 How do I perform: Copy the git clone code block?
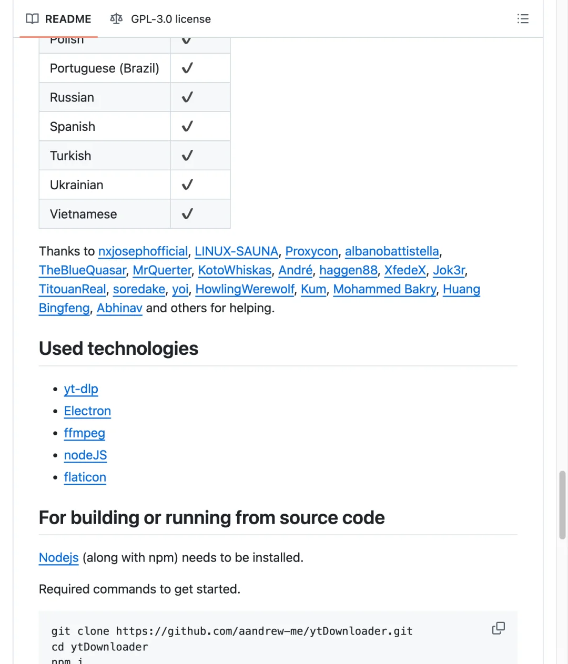point(498,628)
